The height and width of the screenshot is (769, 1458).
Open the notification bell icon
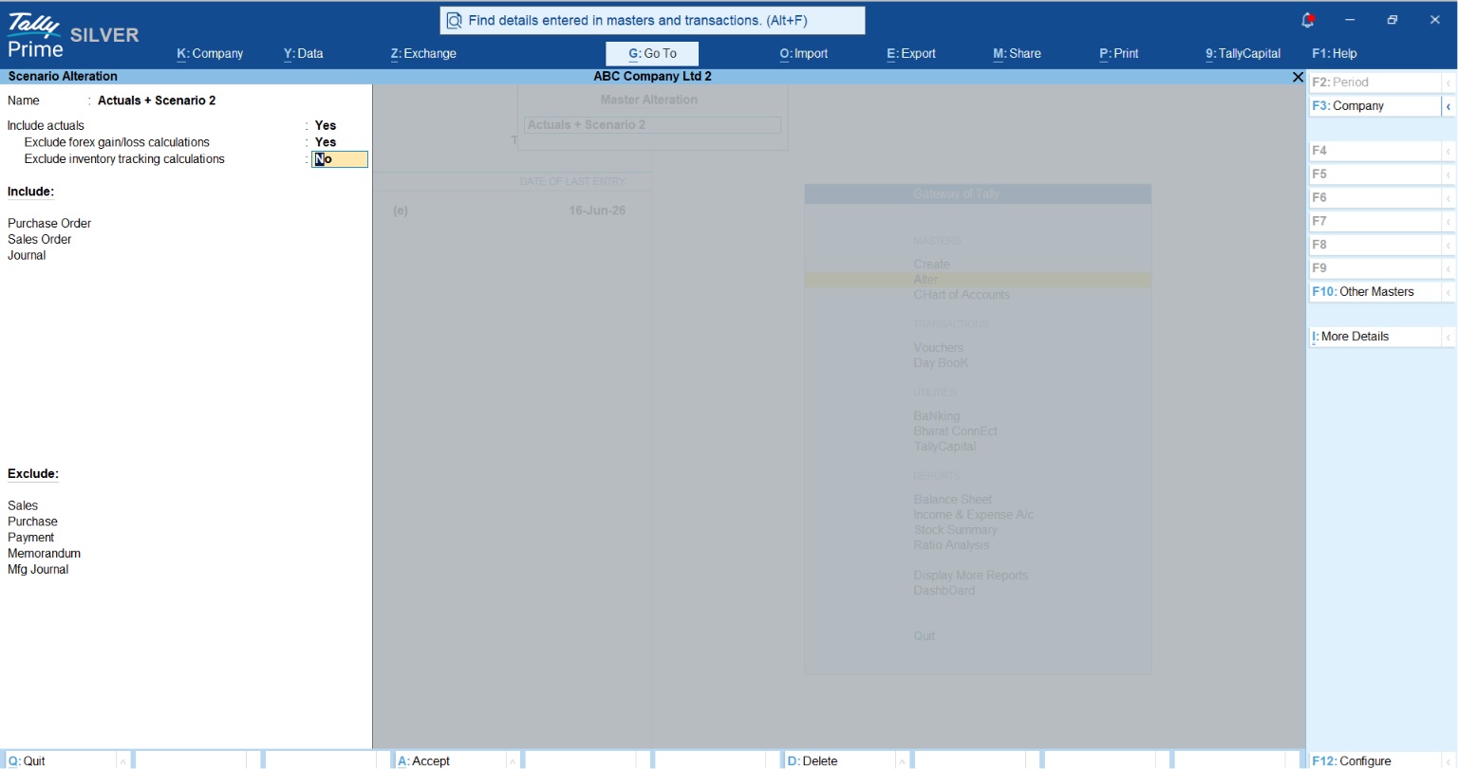(x=1307, y=20)
